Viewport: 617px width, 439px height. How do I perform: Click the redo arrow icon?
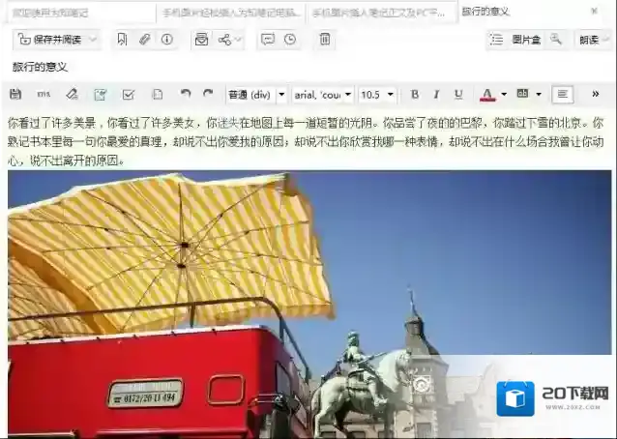coord(208,95)
